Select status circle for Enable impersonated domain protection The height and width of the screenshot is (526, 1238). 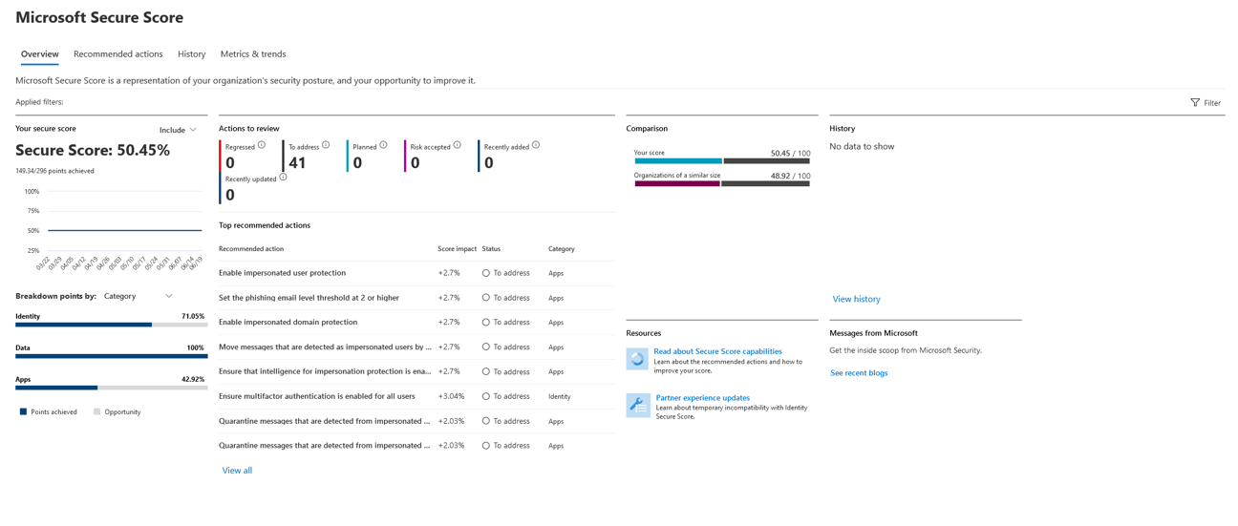486,323
